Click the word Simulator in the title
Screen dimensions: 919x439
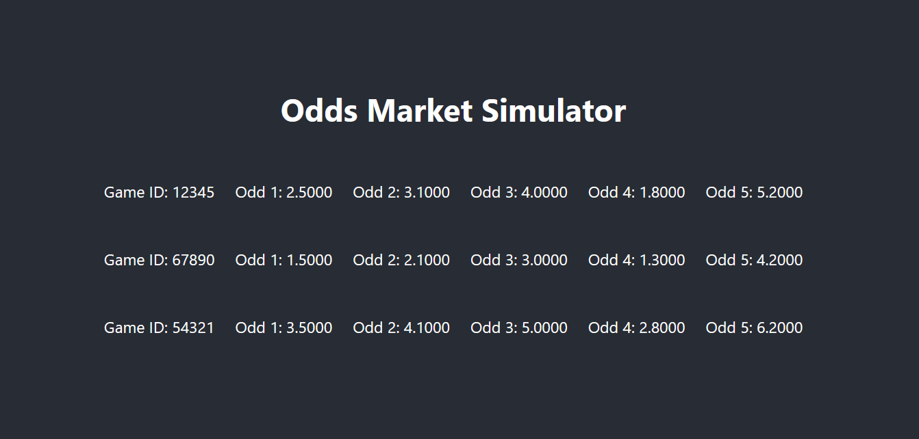pyautogui.click(x=553, y=111)
